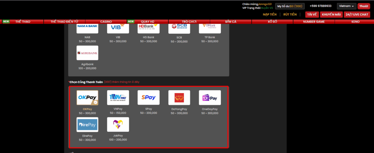Click the Chọn Cổng Thanh Toán label
This screenshot has width=374, height=153.
(86, 82)
